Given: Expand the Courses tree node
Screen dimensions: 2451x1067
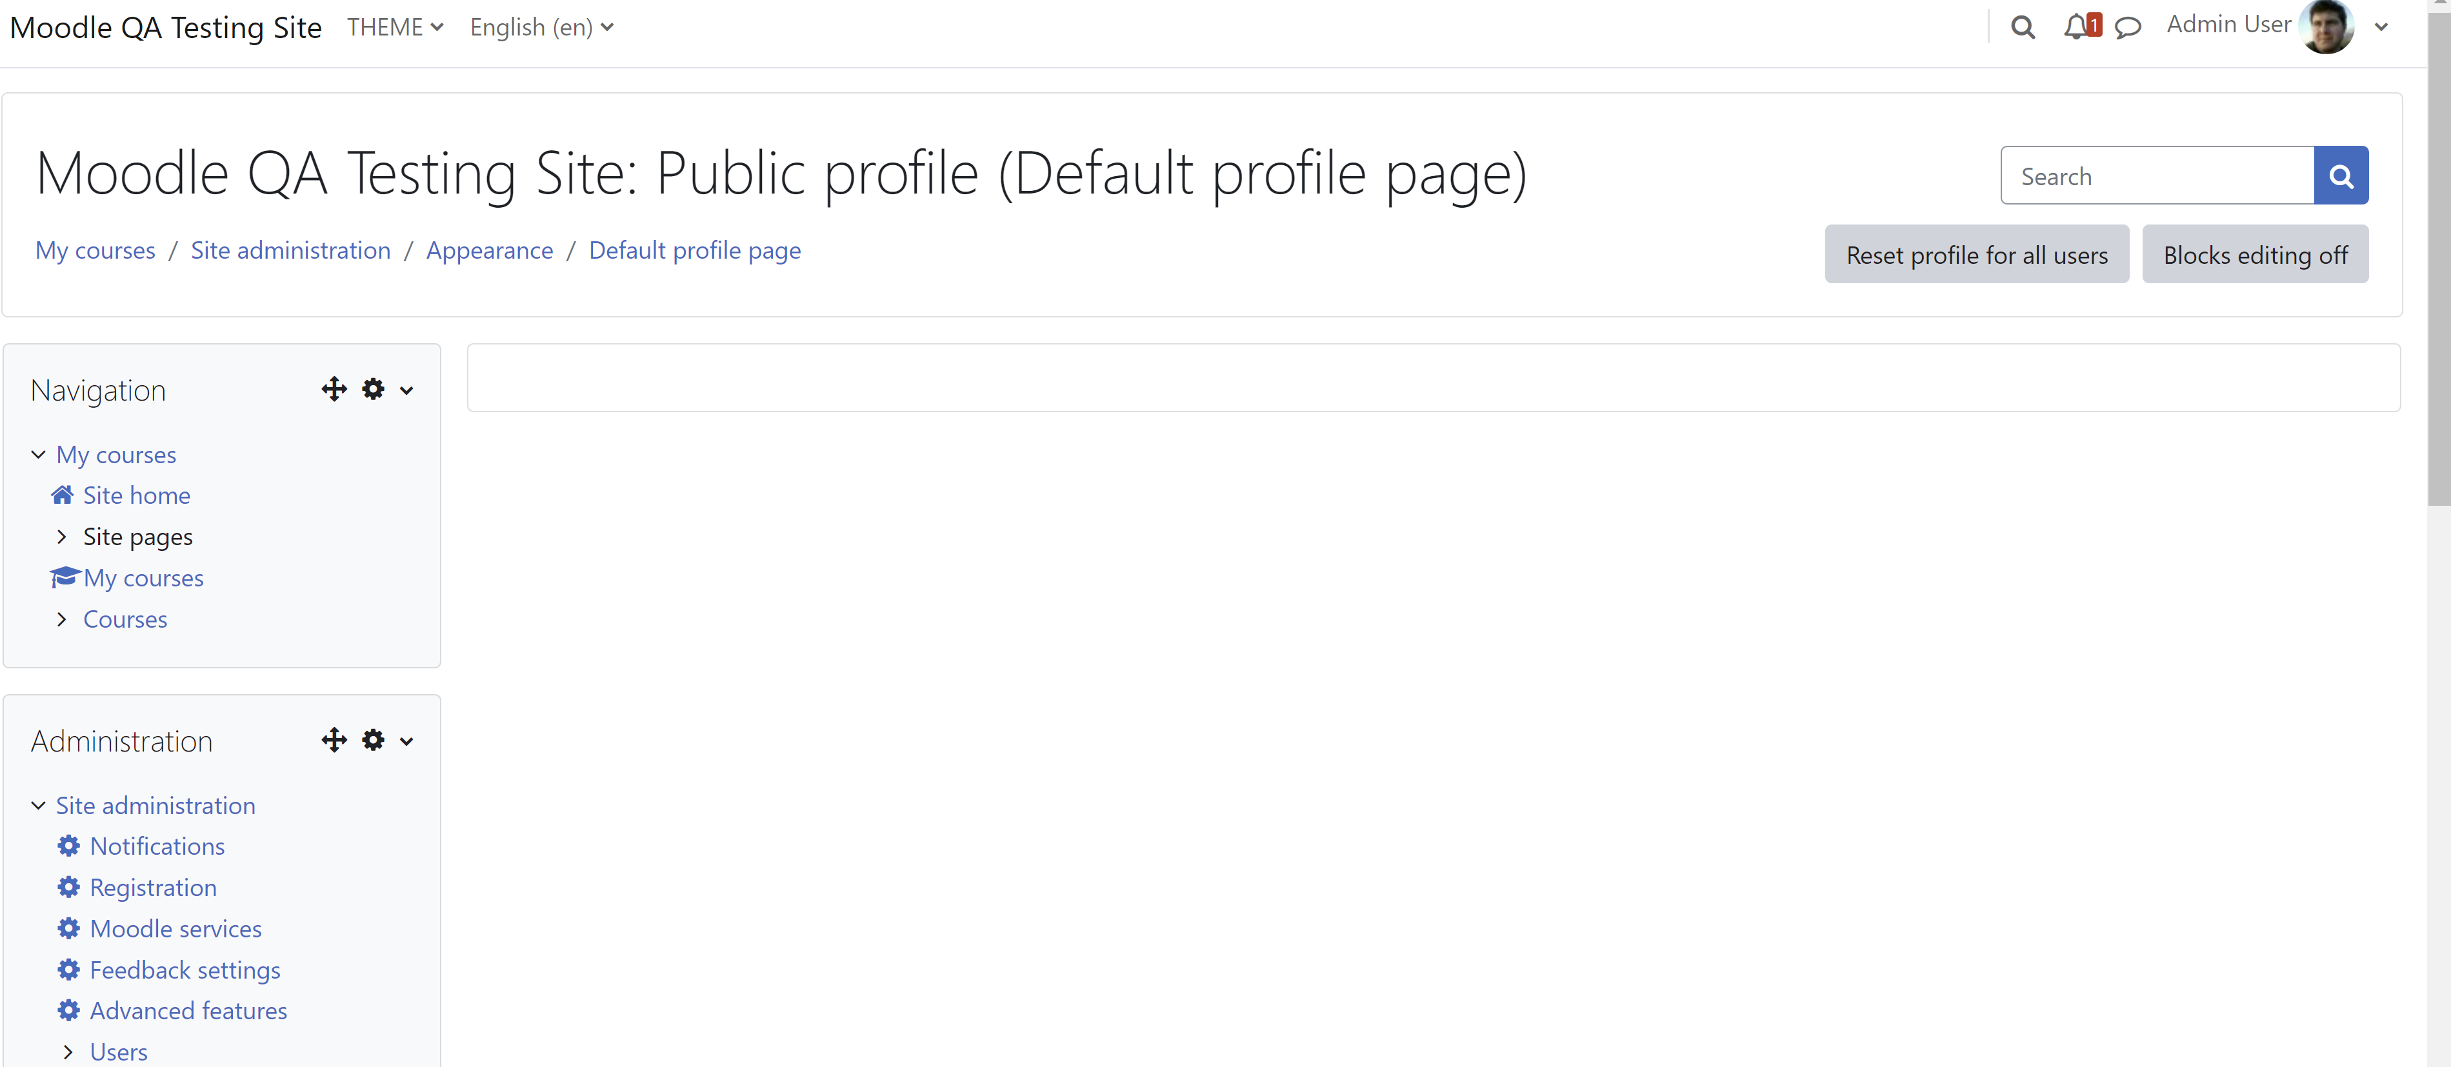Looking at the screenshot, I should tap(62, 619).
